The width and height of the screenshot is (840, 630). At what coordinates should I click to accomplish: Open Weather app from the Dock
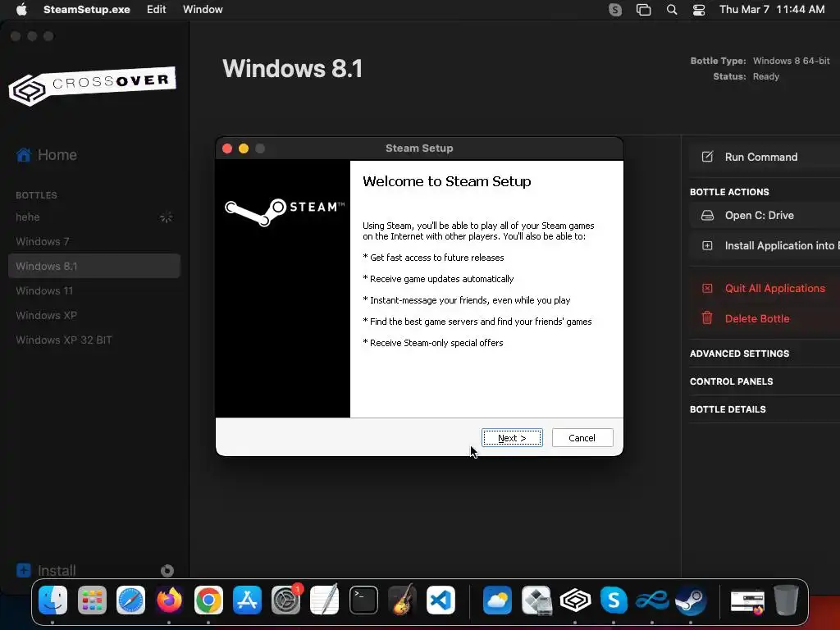[x=498, y=600]
